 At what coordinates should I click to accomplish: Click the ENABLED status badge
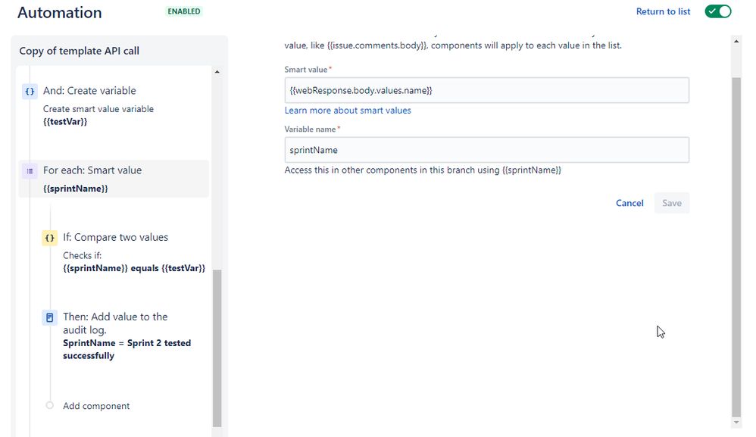(x=183, y=11)
